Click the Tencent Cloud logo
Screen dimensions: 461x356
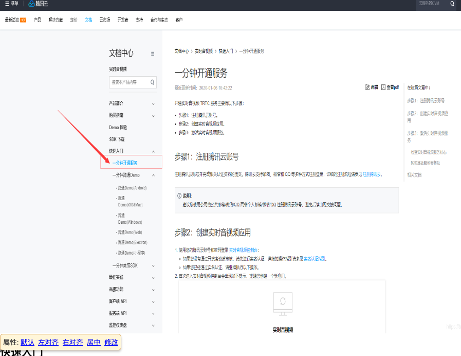point(38,4)
